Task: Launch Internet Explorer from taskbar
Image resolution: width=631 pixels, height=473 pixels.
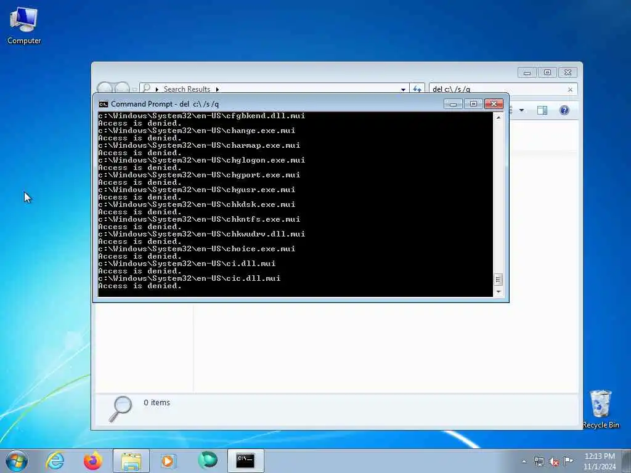Action: [x=55, y=461]
